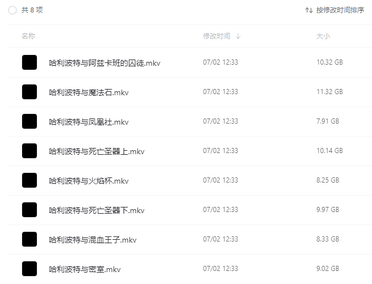Click the file icon of 哈利波特与阿兹卡班的囚徒.mkv

pos(29,62)
